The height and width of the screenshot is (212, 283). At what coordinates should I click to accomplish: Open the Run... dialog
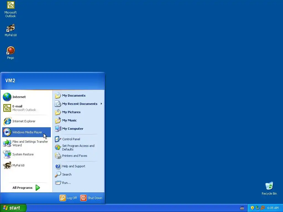click(79, 183)
